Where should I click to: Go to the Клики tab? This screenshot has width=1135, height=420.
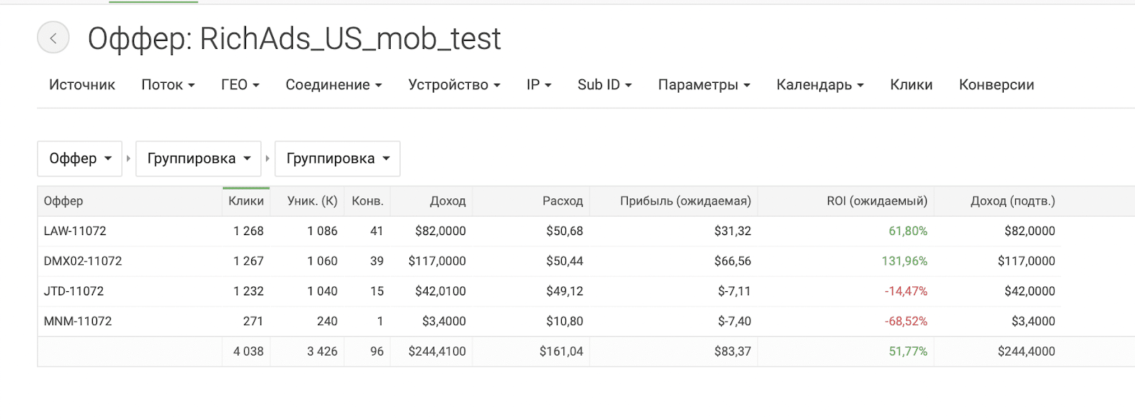point(912,85)
